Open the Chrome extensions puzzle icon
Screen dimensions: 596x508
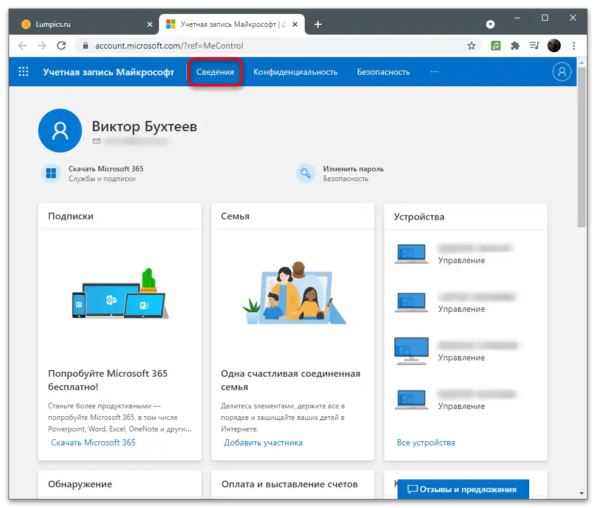tap(515, 46)
